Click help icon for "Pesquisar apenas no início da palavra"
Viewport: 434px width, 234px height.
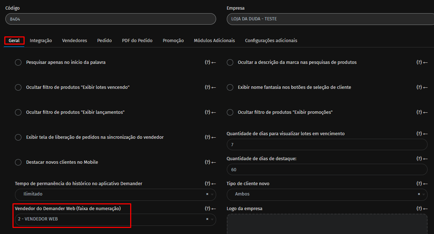[x=208, y=62]
